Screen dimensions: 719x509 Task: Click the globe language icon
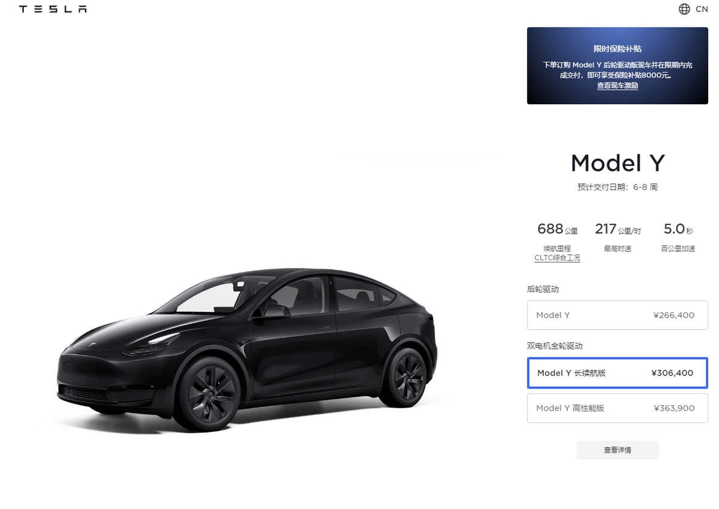[684, 9]
